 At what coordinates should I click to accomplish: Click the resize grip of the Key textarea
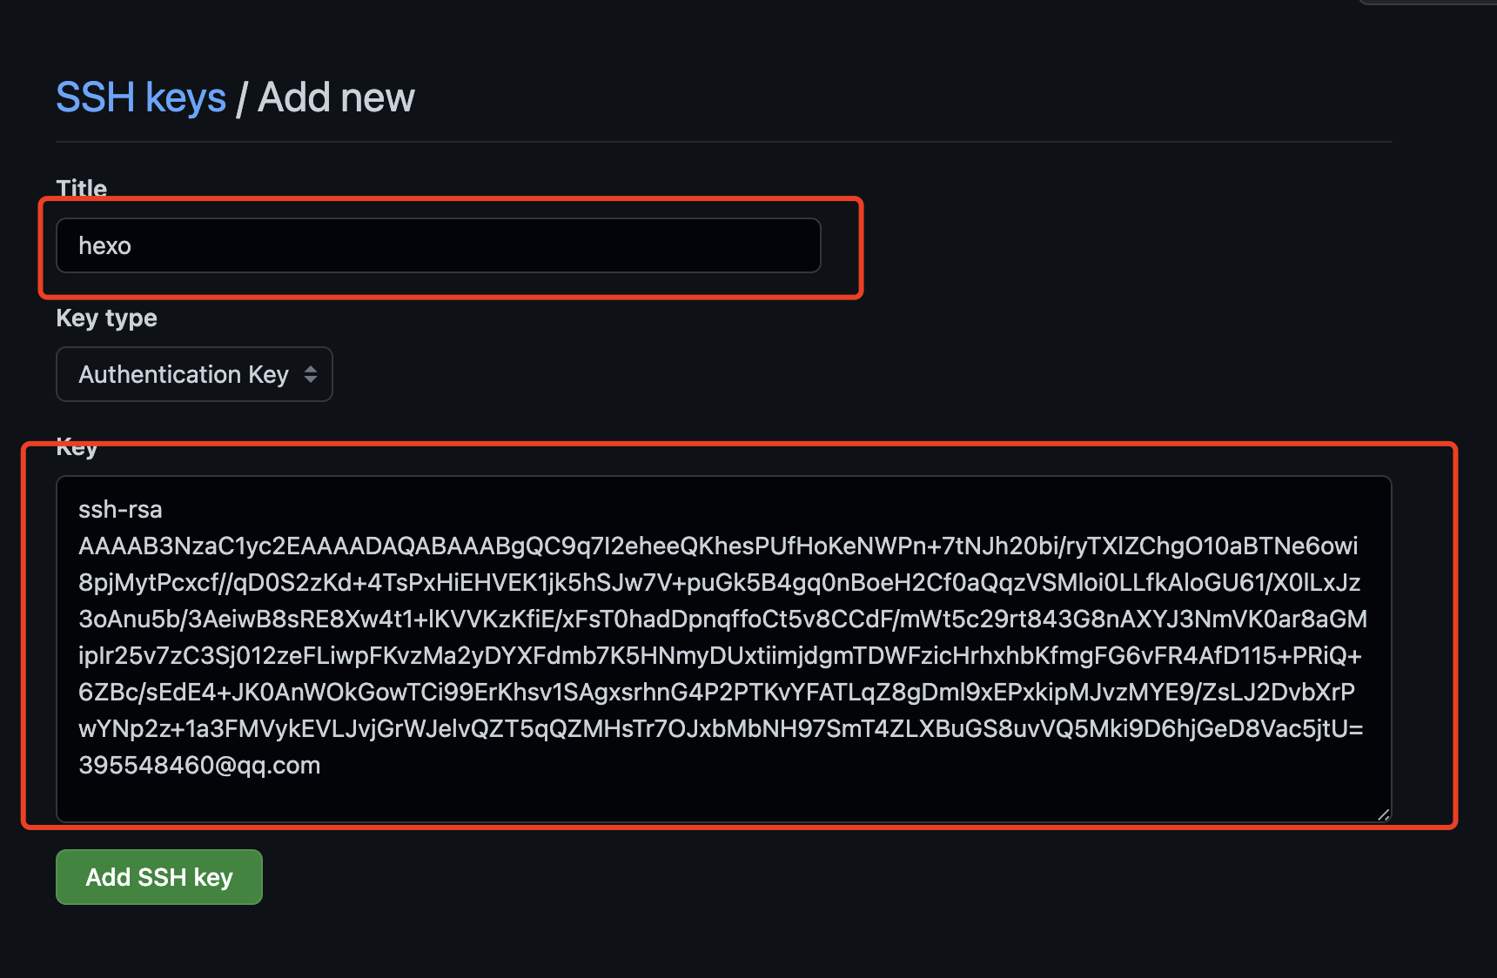pyautogui.click(x=1383, y=814)
